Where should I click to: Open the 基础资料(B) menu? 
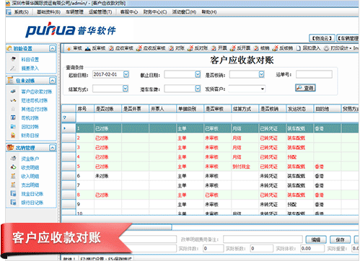[x=48, y=12]
